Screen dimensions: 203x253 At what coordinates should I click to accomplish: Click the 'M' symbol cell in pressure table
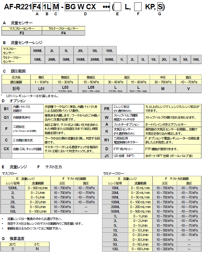pyautogui.click(x=163, y=89)
